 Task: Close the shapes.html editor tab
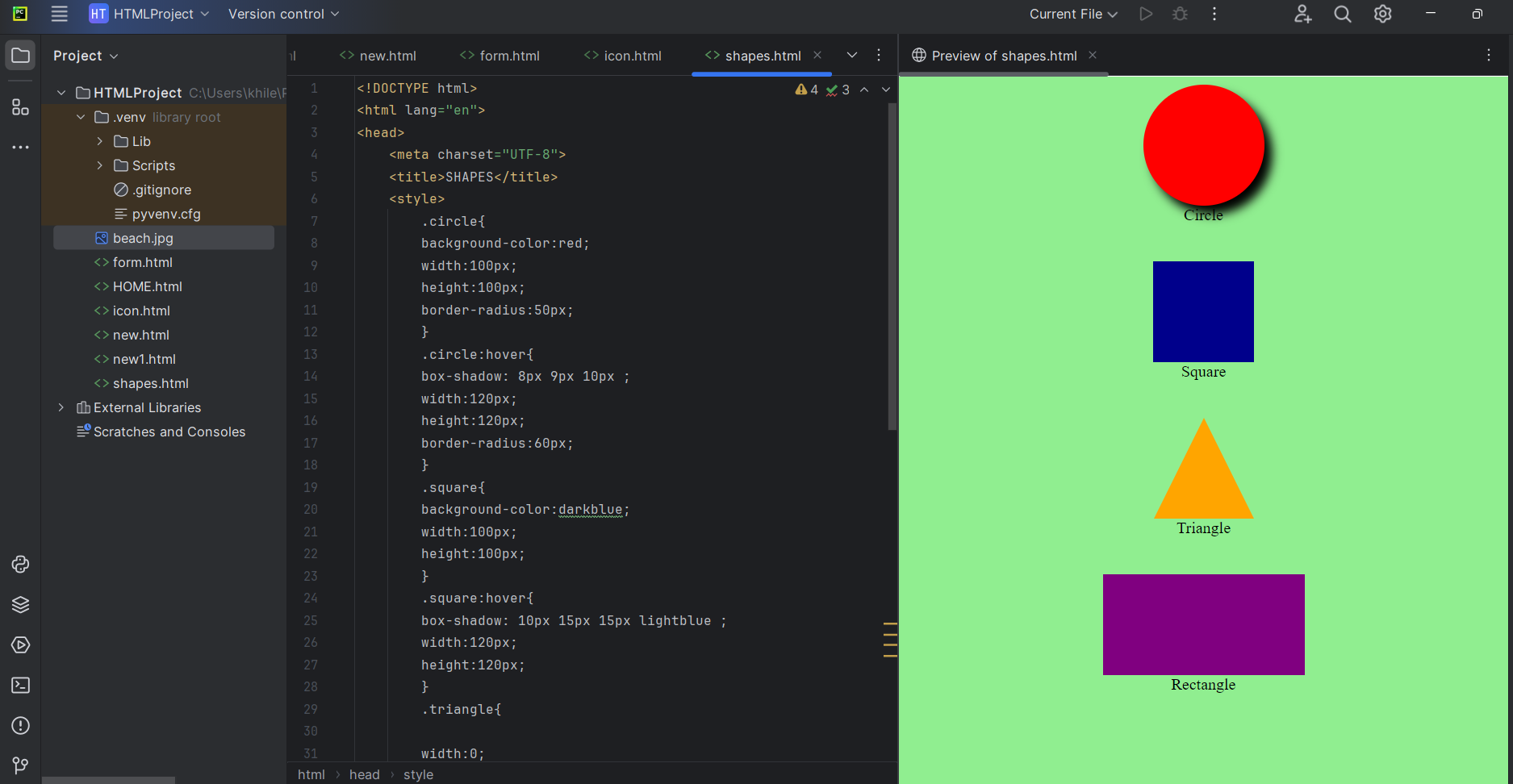point(817,55)
